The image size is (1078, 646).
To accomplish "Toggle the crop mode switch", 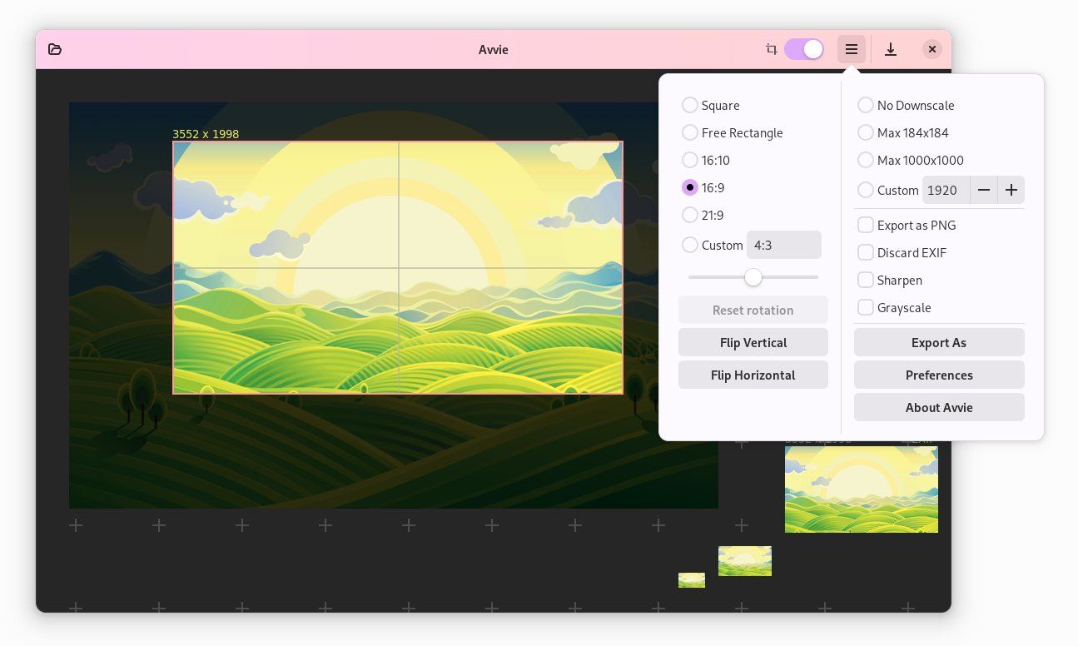I will [x=804, y=49].
